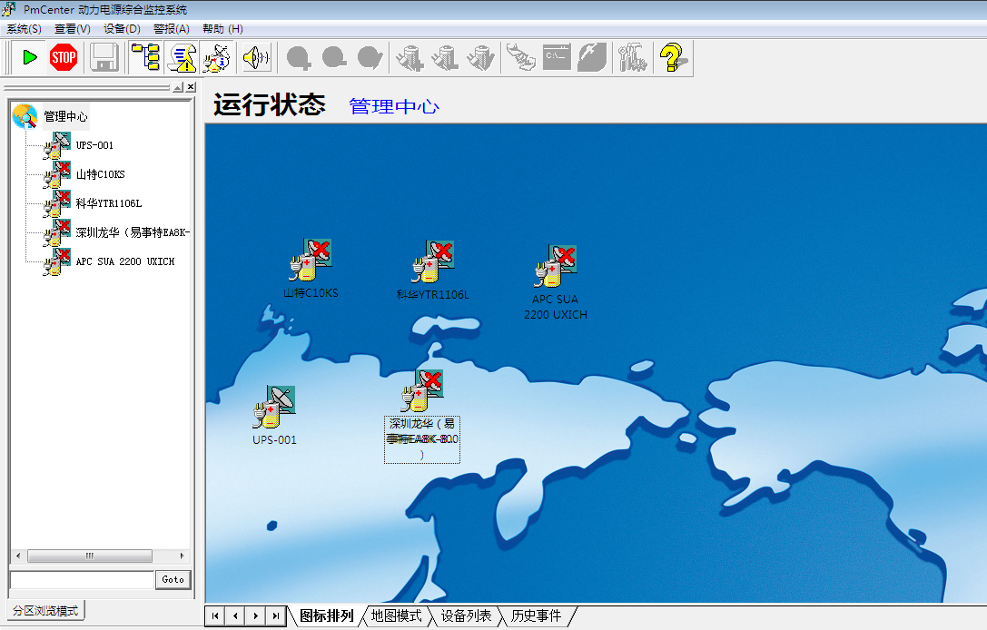Viewport: 987px width, 630px height.
Task: Select the UPS-001 device icon on the map
Action: click(274, 407)
